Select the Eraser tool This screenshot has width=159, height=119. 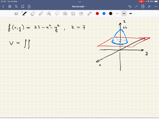pyautogui.click(x=32, y=14)
